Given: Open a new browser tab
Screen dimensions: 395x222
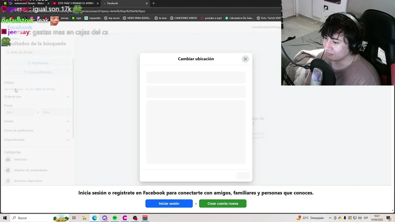Looking at the screenshot, I should coord(154,3).
